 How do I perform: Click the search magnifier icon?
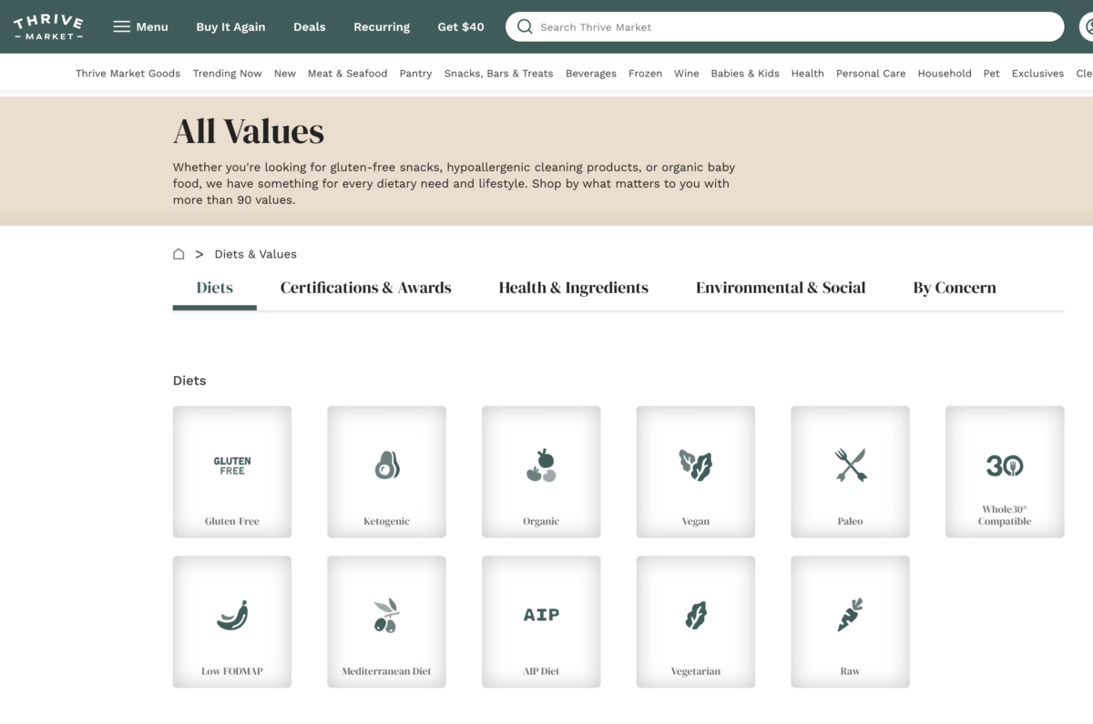[525, 26]
